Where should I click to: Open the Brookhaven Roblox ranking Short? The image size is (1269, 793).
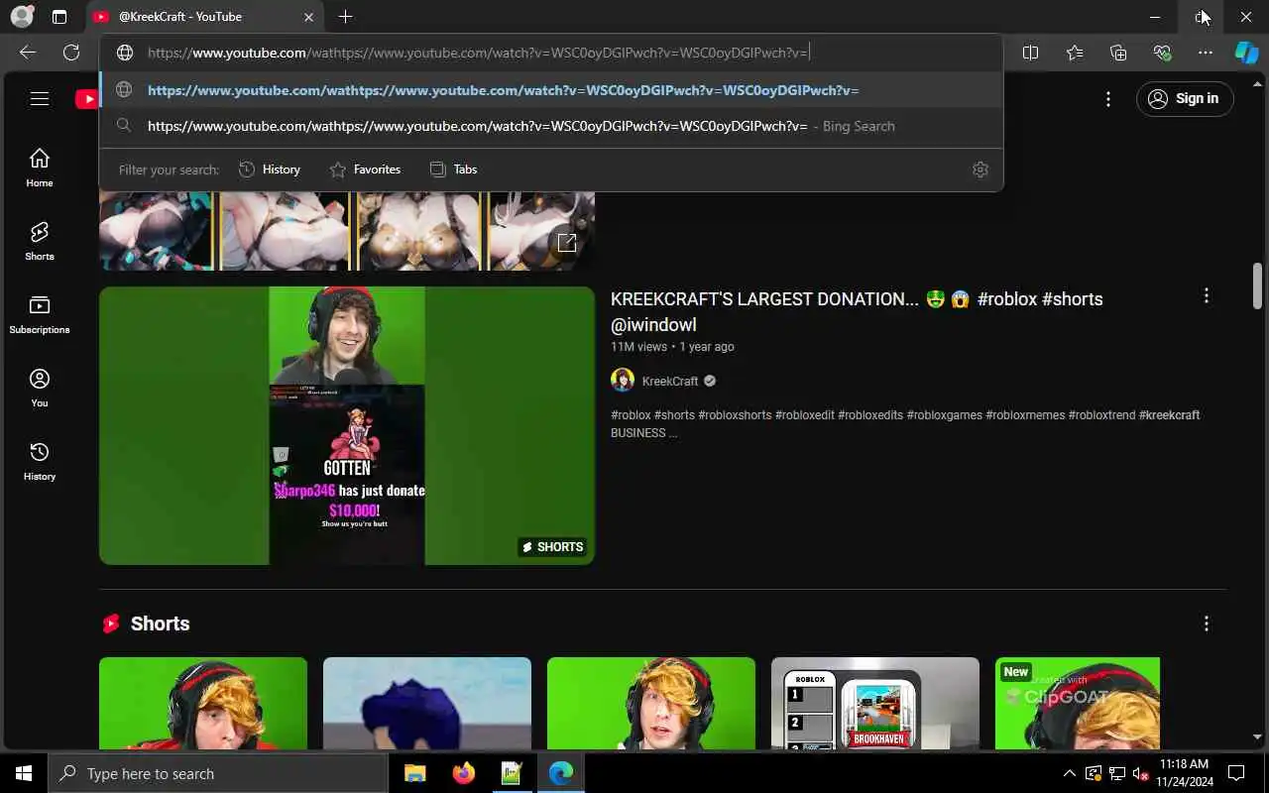[875, 703]
